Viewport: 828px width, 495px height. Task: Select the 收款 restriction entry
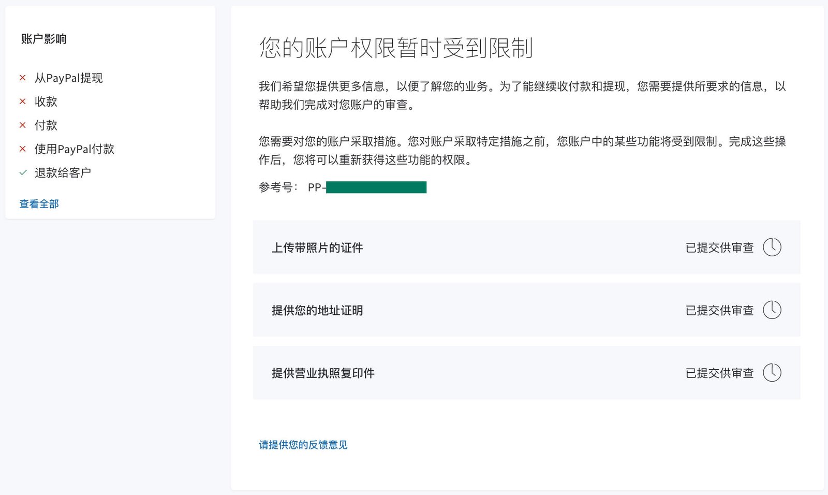[45, 101]
